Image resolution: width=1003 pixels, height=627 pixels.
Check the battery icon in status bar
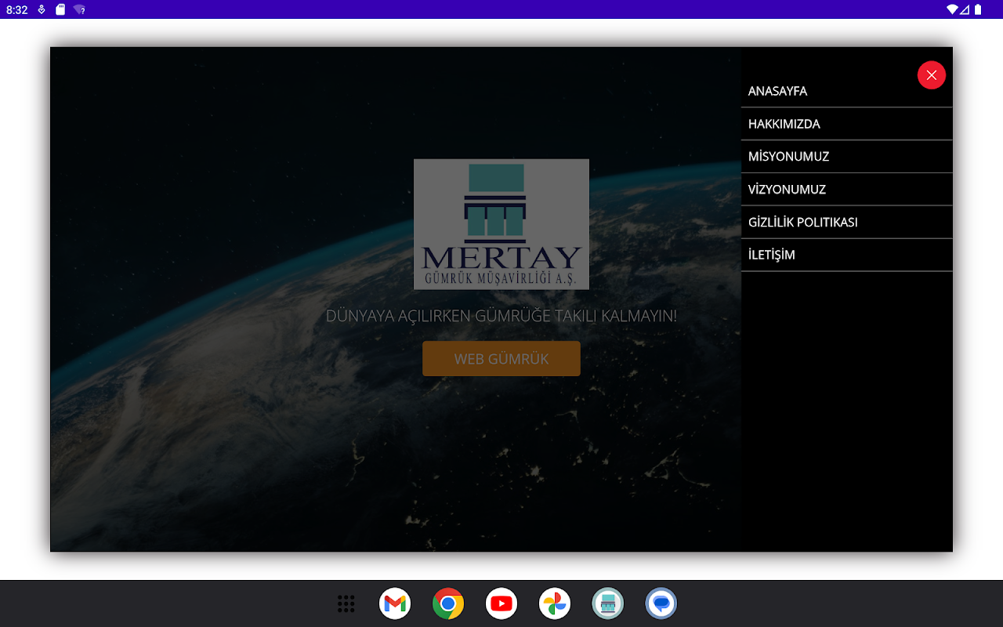[x=978, y=9]
